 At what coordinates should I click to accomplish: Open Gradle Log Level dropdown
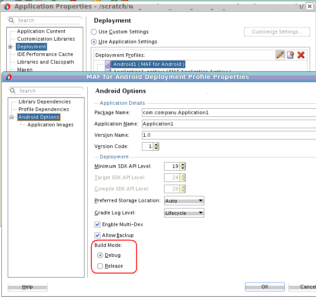pyautogui.click(x=184, y=213)
